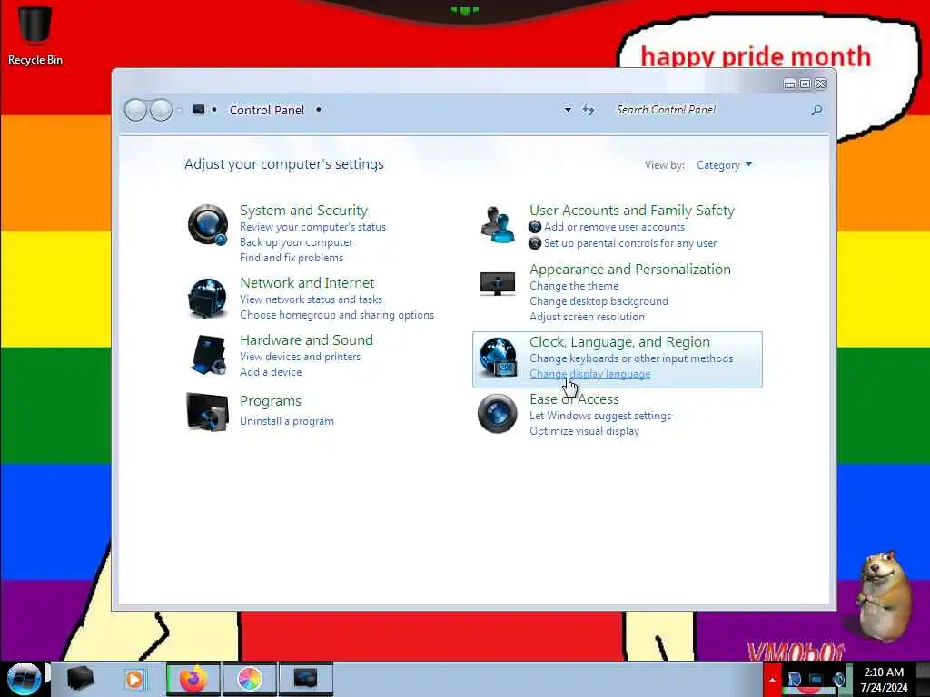Screen dimensions: 930x697
Task: Click Review your computer's status
Action: click(x=312, y=227)
